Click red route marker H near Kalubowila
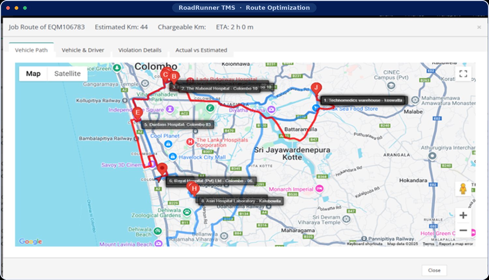The image size is (489, 280). click(194, 189)
